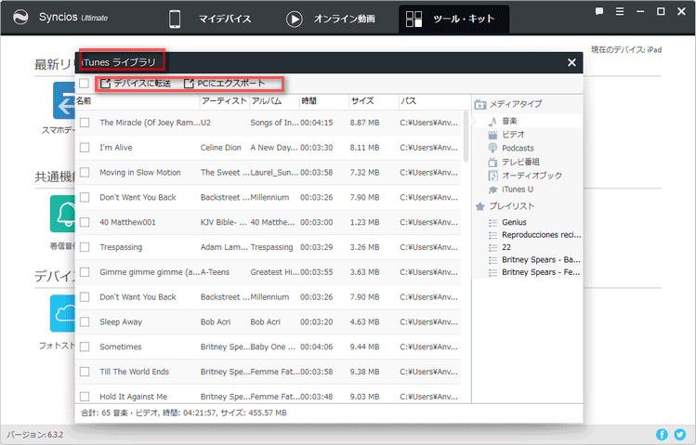Check the box for Hold It Against Me

[x=85, y=396]
